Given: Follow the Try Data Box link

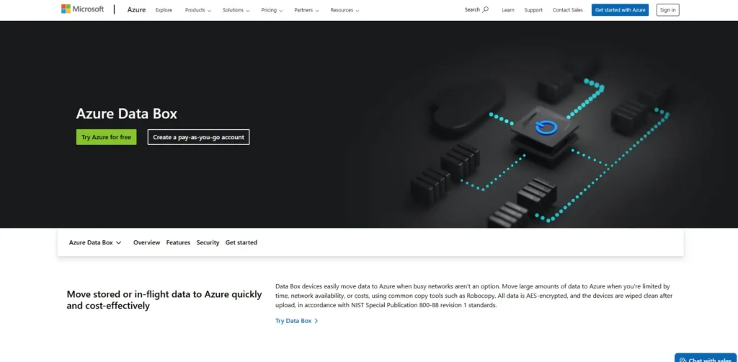Looking at the screenshot, I should tap(297, 321).
